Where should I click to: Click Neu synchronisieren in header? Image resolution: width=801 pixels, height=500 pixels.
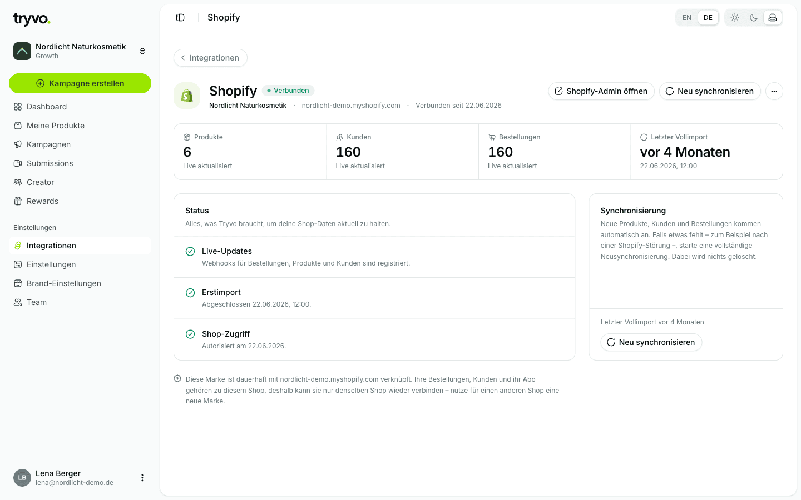tap(710, 91)
